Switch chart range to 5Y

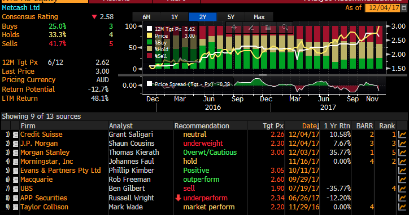click(x=231, y=17)
